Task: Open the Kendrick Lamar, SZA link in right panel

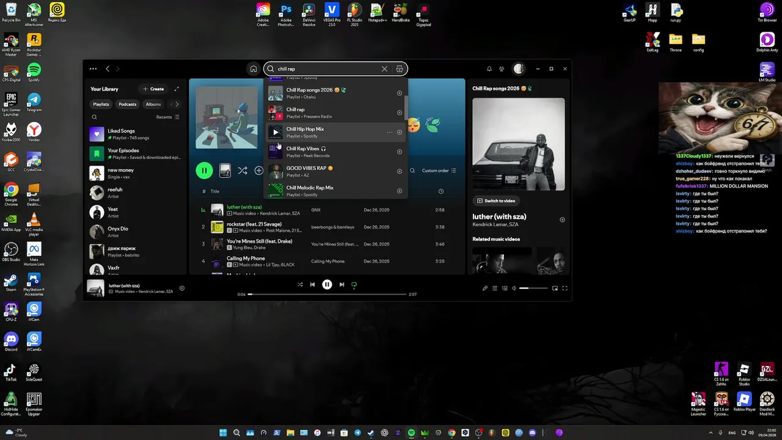Action: (x=495, y=225)
